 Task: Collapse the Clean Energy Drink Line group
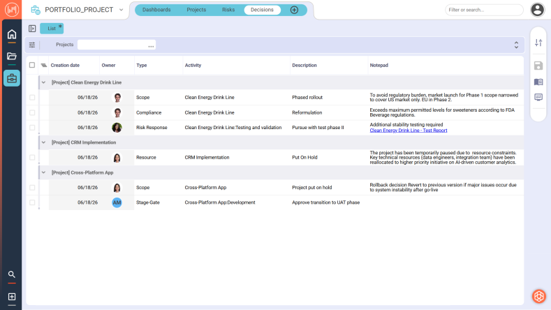[43, 82]
